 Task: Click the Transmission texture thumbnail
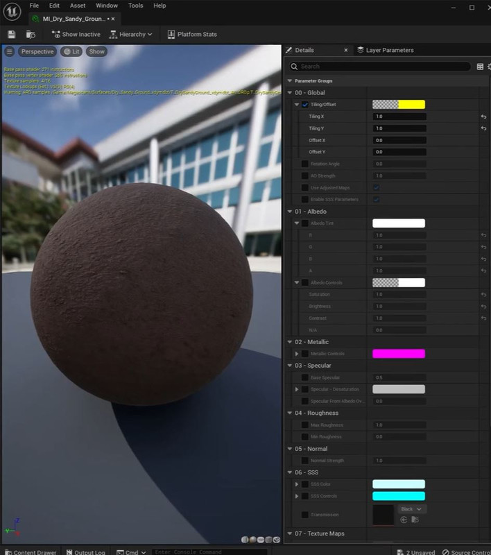383,515
